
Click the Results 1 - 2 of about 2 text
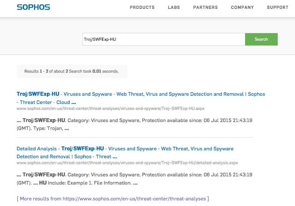click(71, 71)
